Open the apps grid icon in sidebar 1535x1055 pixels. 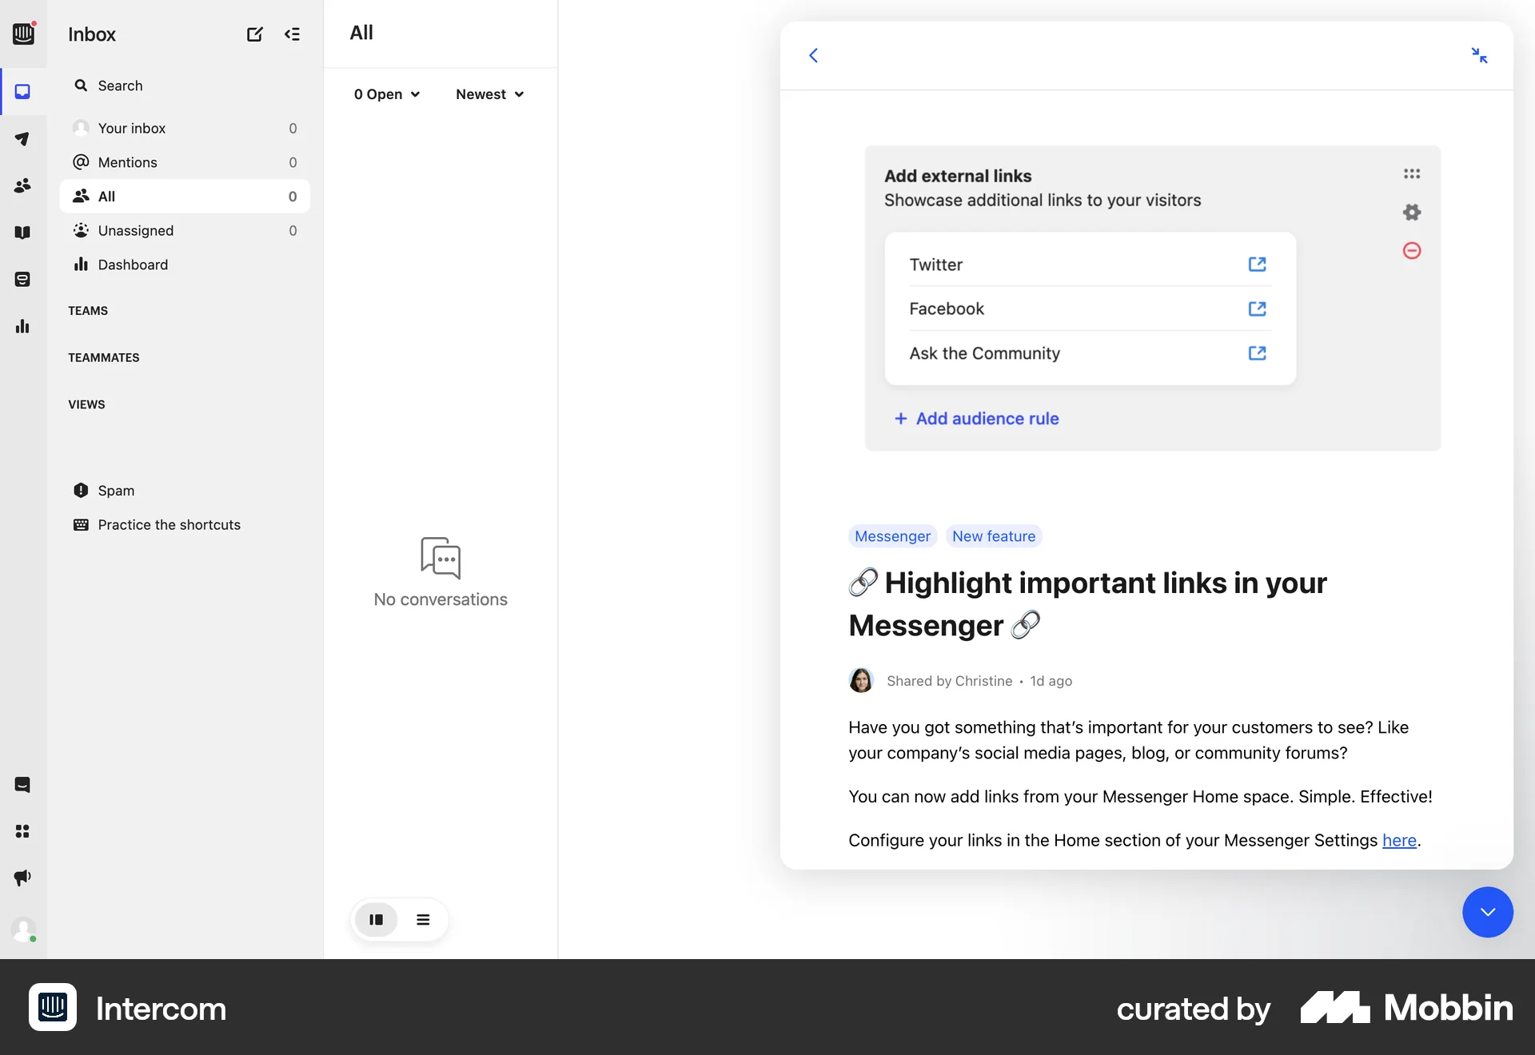click(x=23, y=832)
